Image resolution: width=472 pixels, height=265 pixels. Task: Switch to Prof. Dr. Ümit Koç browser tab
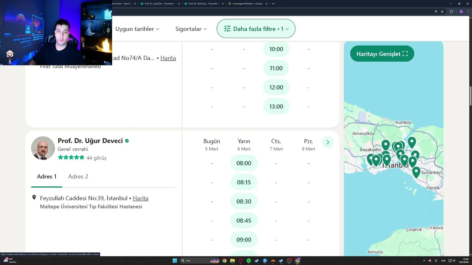pos(204,4)
